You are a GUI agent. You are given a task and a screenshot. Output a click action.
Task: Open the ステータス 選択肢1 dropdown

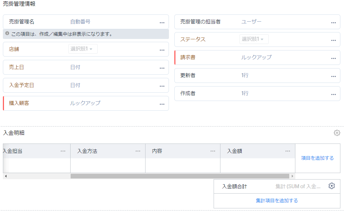tap(254, 39)
